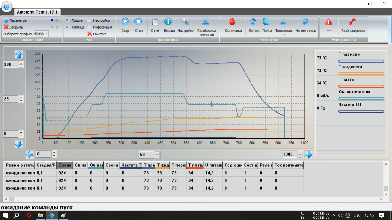This screenshot has height=220, width=392.
Task: Click the red warning triangle fault icon
Action: pyautogui.click(x=328, y=22)
